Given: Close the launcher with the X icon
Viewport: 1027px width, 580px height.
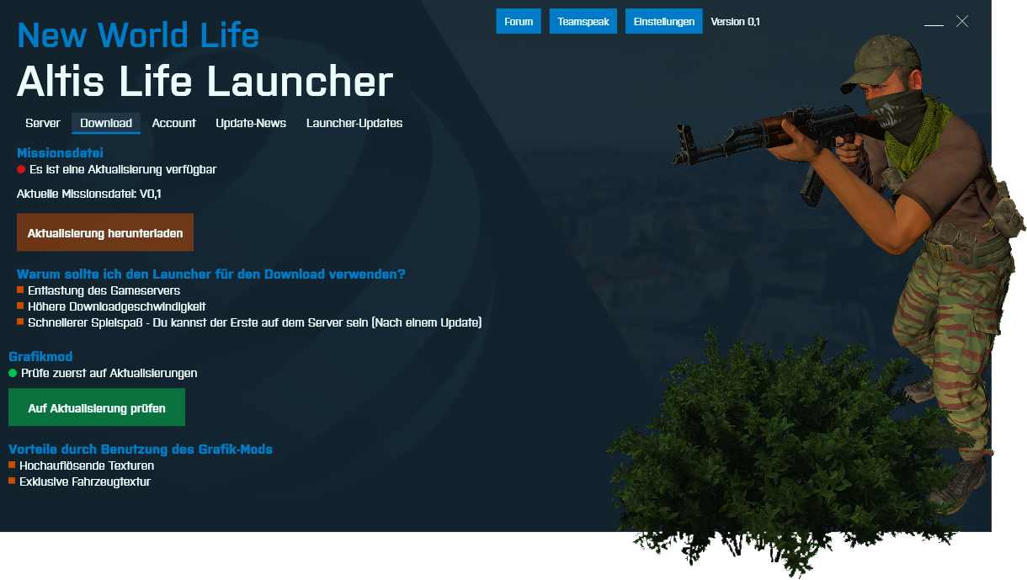Looking at the screenshot, I should 962,21.
